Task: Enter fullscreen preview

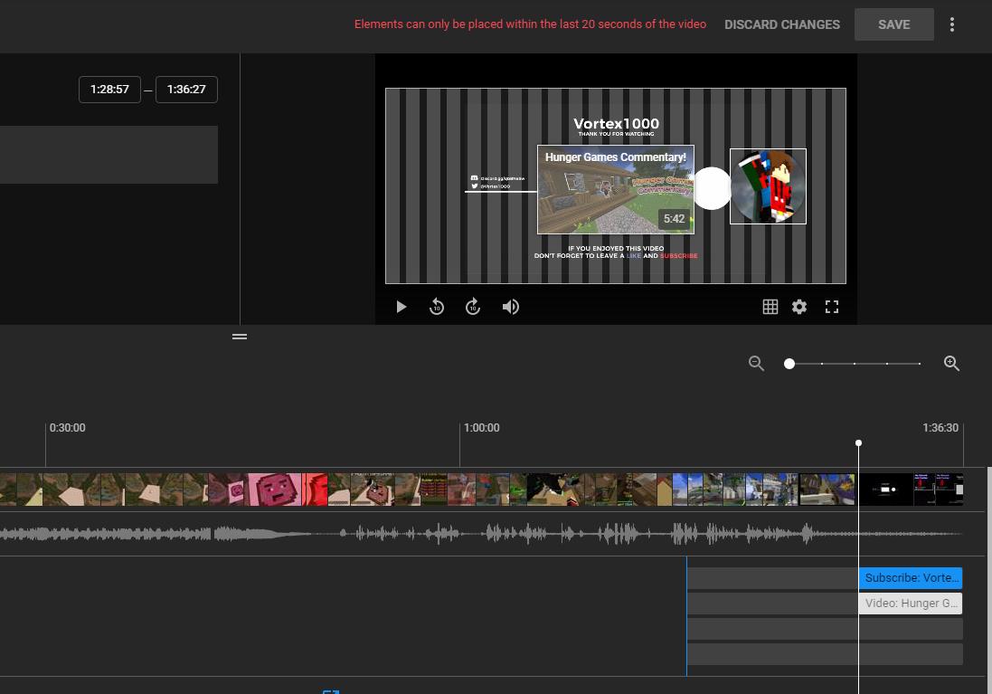Action: [x=832, y=307]
